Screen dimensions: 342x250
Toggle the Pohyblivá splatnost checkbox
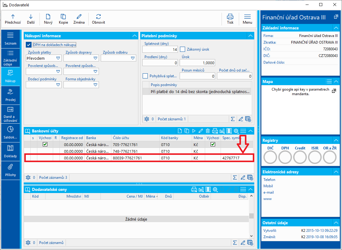coord(145,76)
